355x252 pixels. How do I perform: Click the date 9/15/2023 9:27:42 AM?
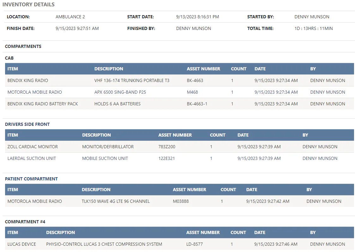268,202
